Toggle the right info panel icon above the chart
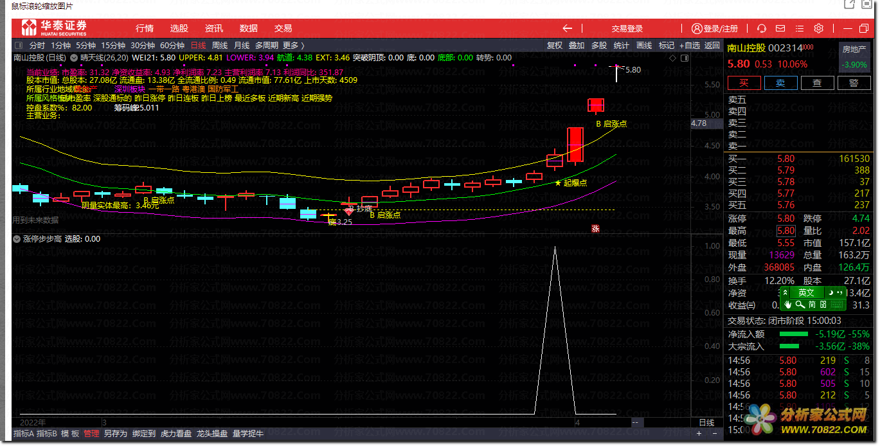Viewport: 880px width, 446px height. (x=684, y=57)
